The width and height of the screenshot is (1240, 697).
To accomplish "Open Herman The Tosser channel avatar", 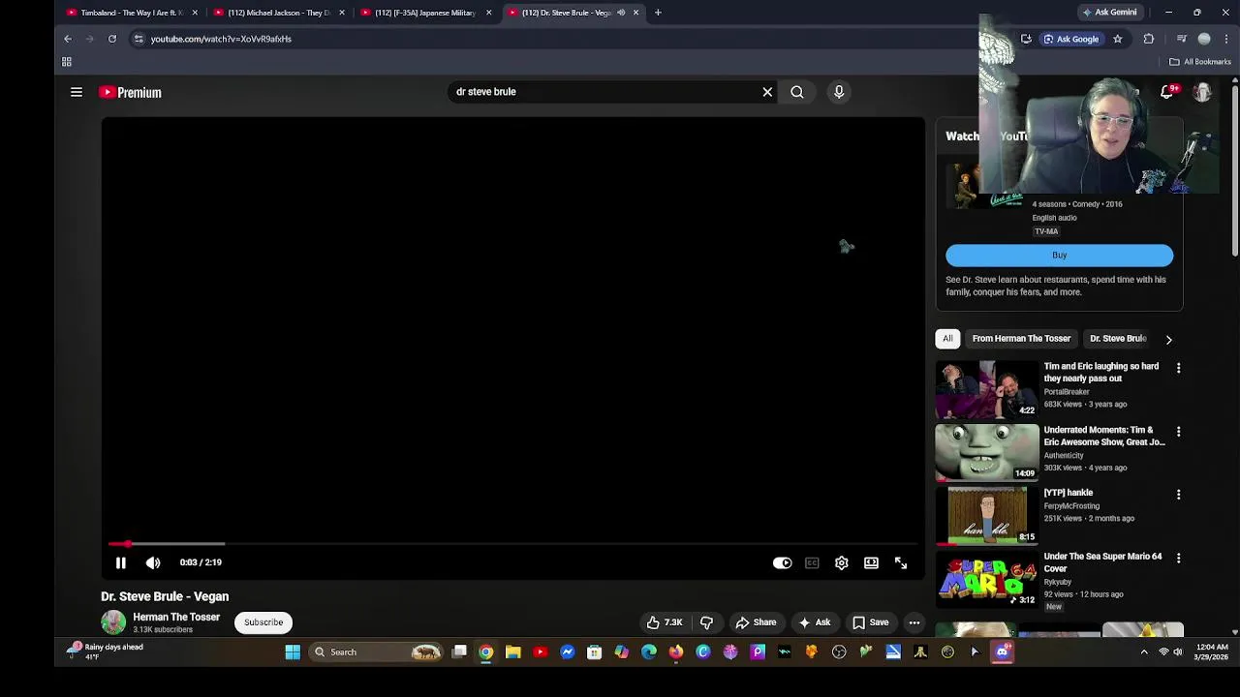I will click(113, 622).
